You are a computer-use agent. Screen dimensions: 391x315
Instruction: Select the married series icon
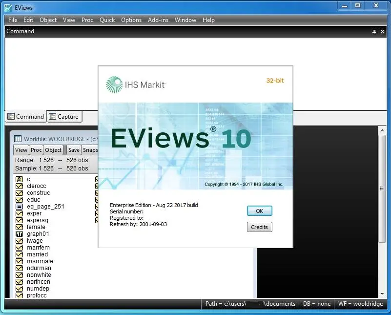click(19, 254)
